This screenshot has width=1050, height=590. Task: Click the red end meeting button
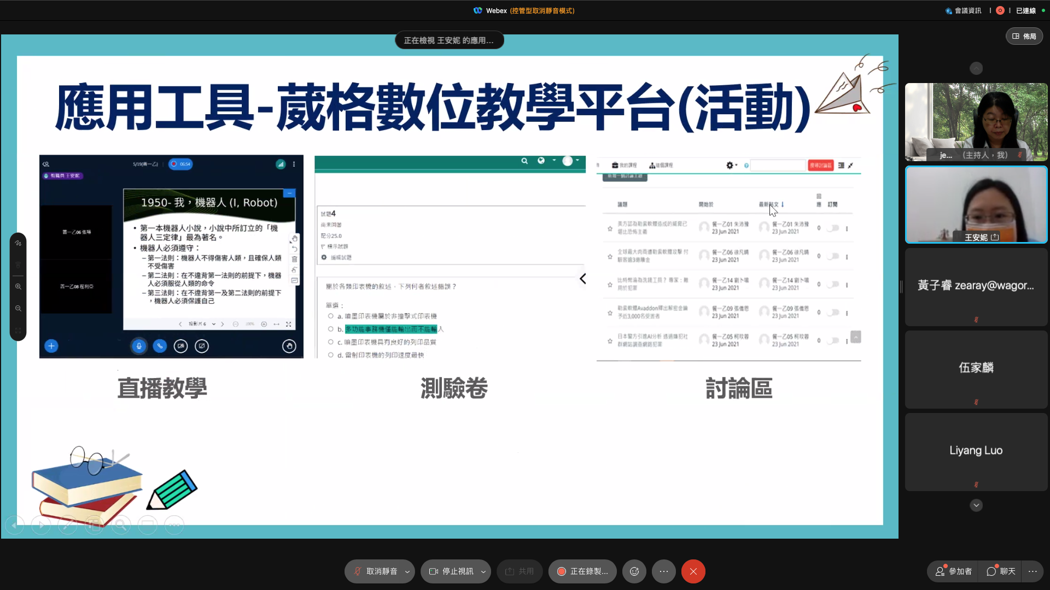click(x=693, y=571)
